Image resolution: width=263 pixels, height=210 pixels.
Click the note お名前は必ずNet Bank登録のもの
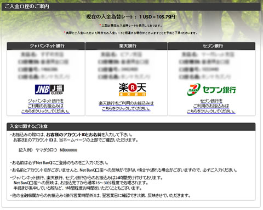pyautogui.click(x=59, y=162)
